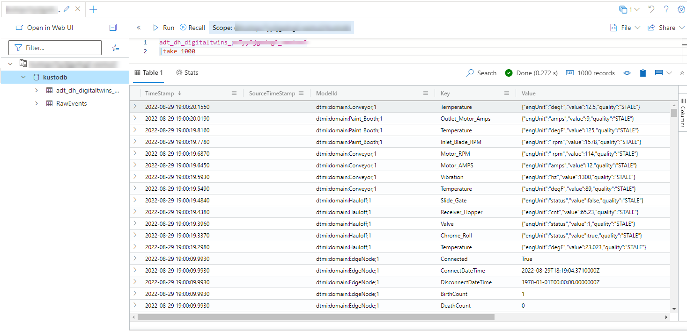Expand the RawEvents table node
This screenshot has width=687, height=331.
click(x=37, y=103)
